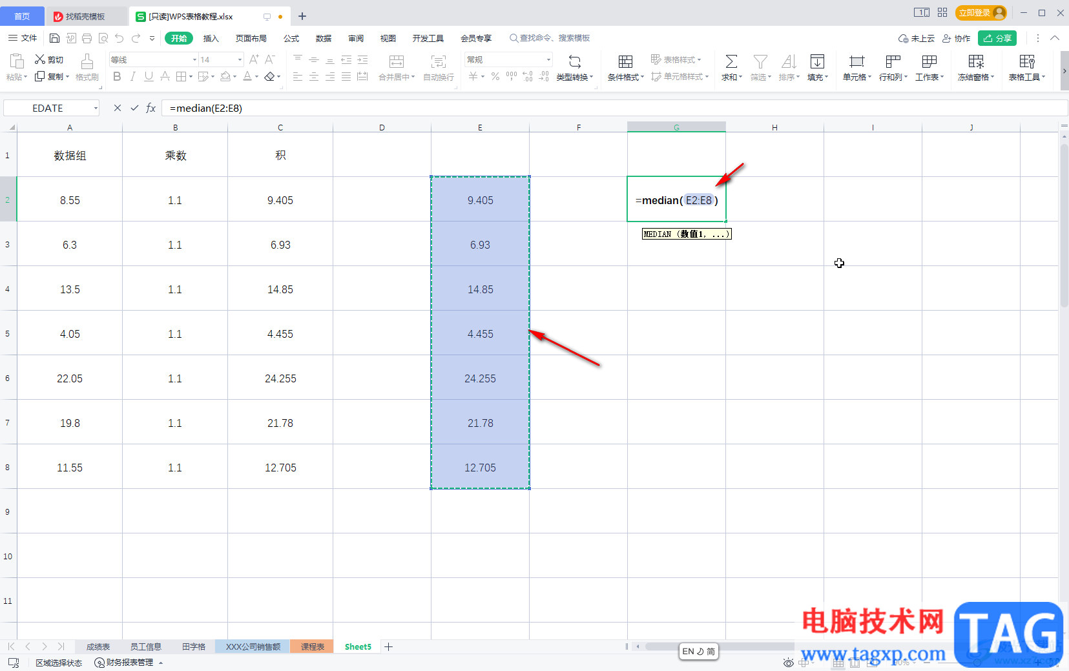The width and height of the screenshot is (1069, 671).
Task: Click the Merge and Center (合并居中) icon
Action: [397, 61]
